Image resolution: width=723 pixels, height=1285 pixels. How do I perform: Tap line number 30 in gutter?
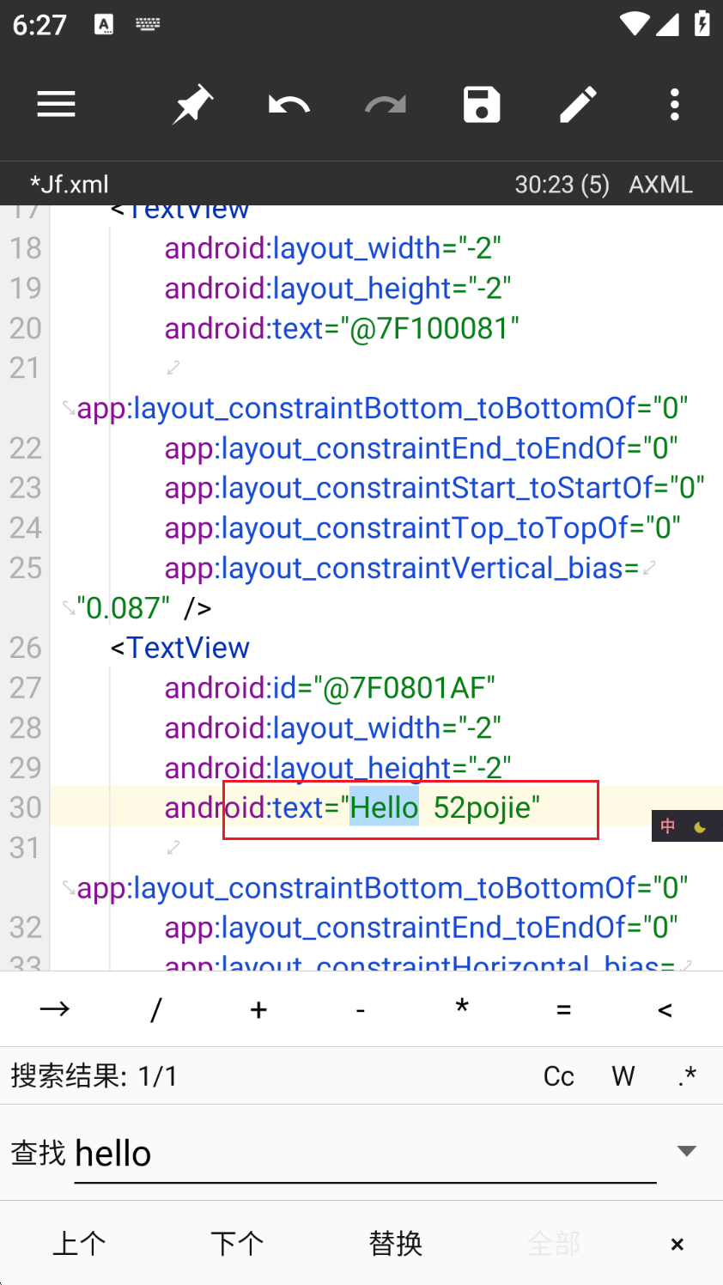[x=26, y=807]
